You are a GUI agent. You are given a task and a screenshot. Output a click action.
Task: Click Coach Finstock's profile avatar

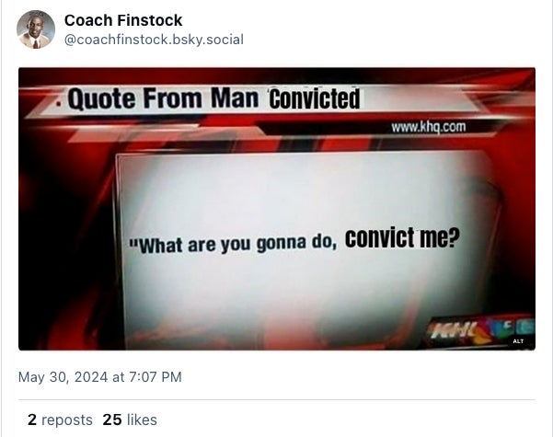pyautogui.click(x=36, y=29)
